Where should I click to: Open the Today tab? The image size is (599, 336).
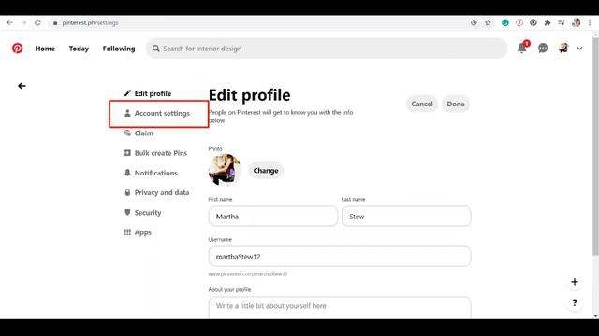pos(79,49)
